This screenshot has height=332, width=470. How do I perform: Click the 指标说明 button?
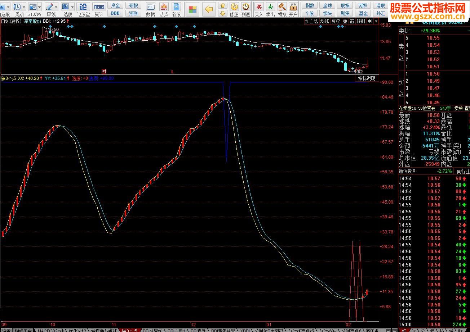367,78
